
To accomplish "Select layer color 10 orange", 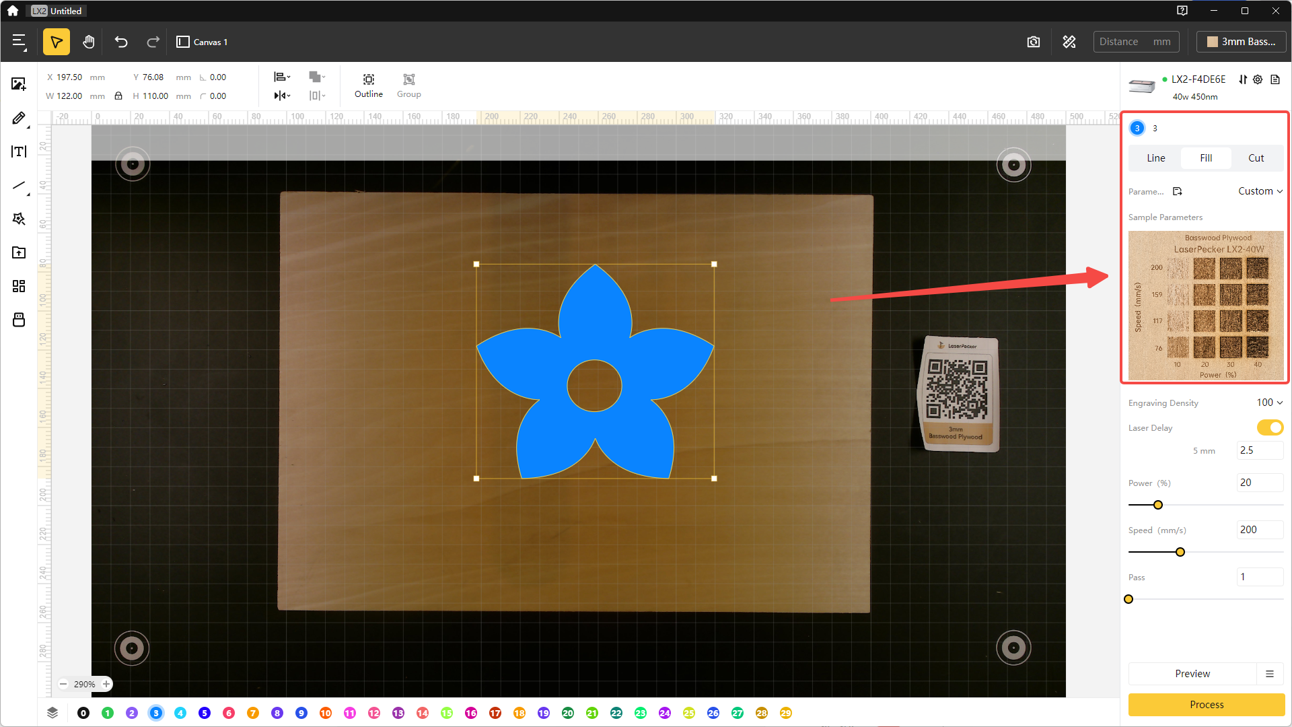I will pos(326,713).
